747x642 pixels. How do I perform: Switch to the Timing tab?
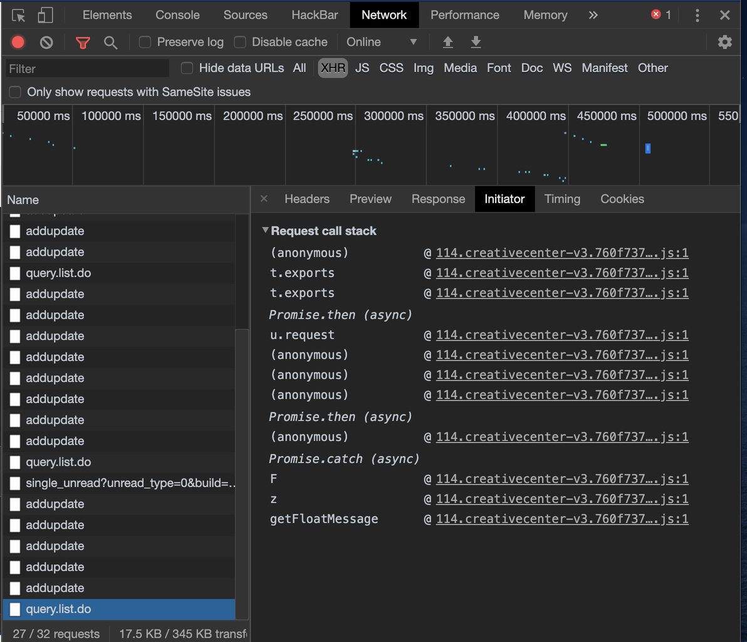pos(562,199)
